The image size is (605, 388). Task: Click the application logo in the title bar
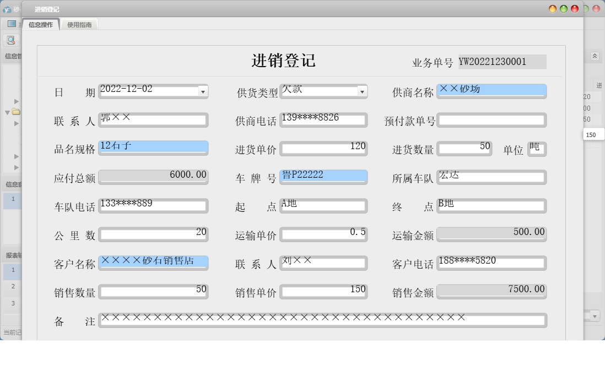click(7, 10)
